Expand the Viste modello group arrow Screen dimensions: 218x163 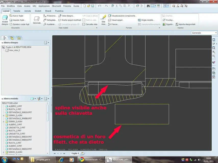pos(97,28)
